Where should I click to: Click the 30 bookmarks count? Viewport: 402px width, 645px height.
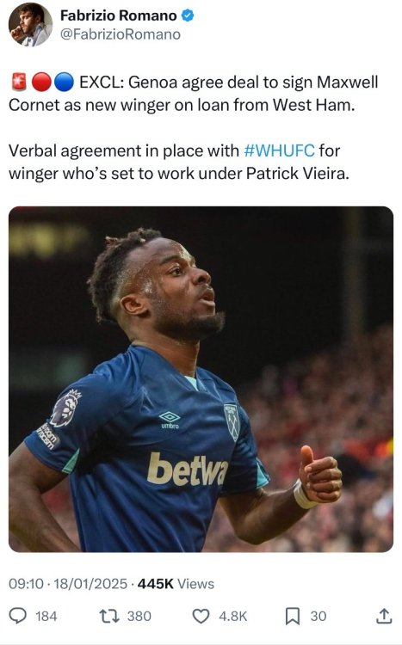click(319, 617)
